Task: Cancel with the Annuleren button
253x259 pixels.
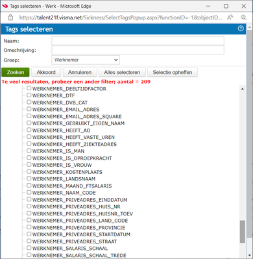Action: 80,72
